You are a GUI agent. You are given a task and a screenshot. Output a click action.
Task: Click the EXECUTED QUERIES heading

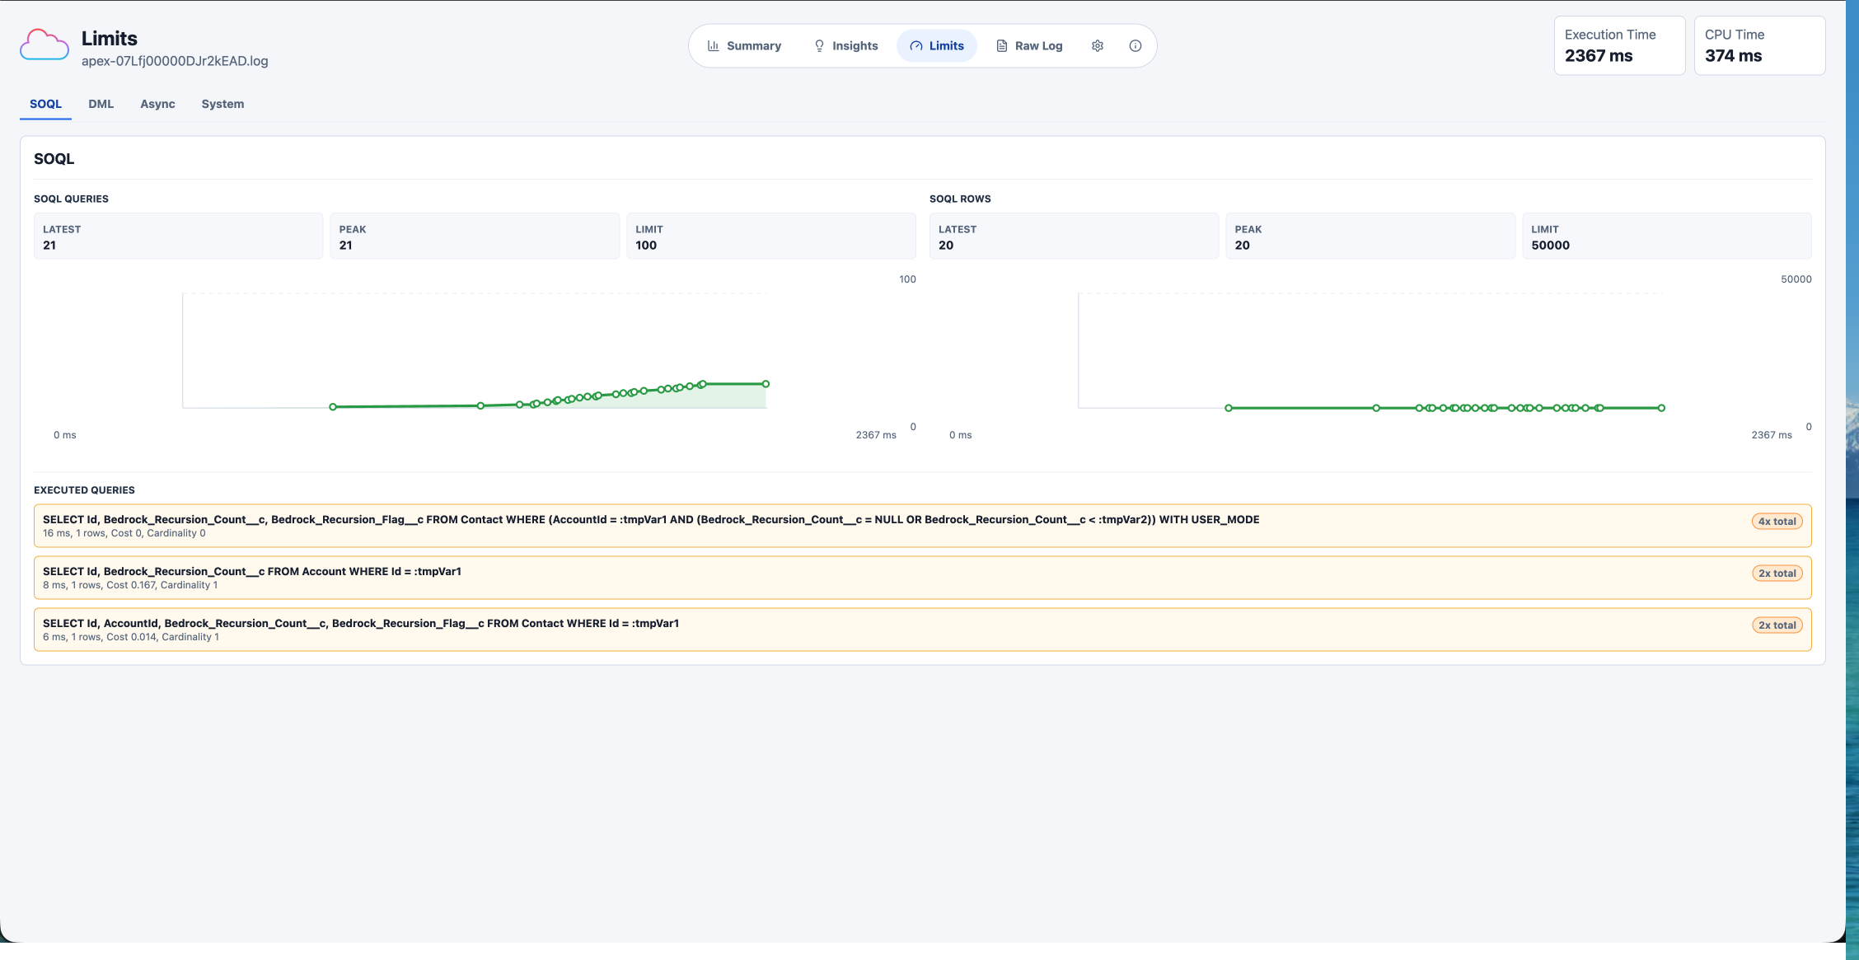tap(84, 490)
